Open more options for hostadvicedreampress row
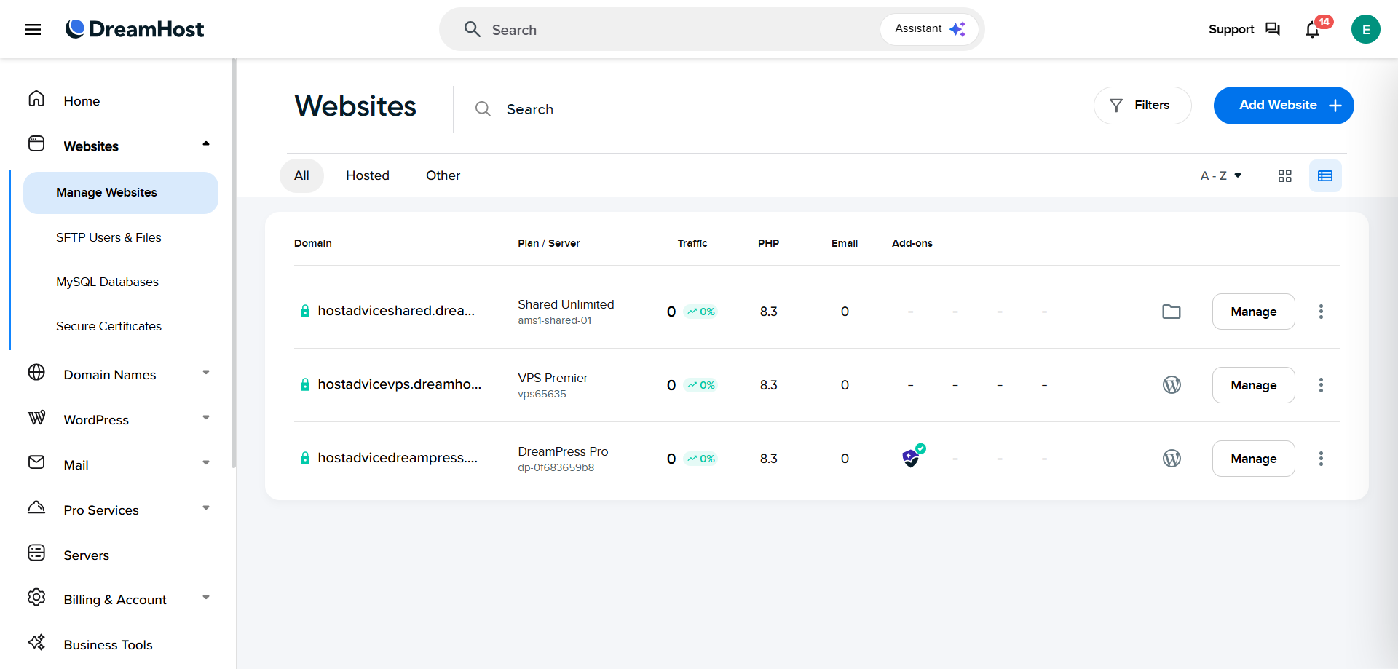The width and height of the screenshot is (1398, 669). click(x=1321, y=459)
